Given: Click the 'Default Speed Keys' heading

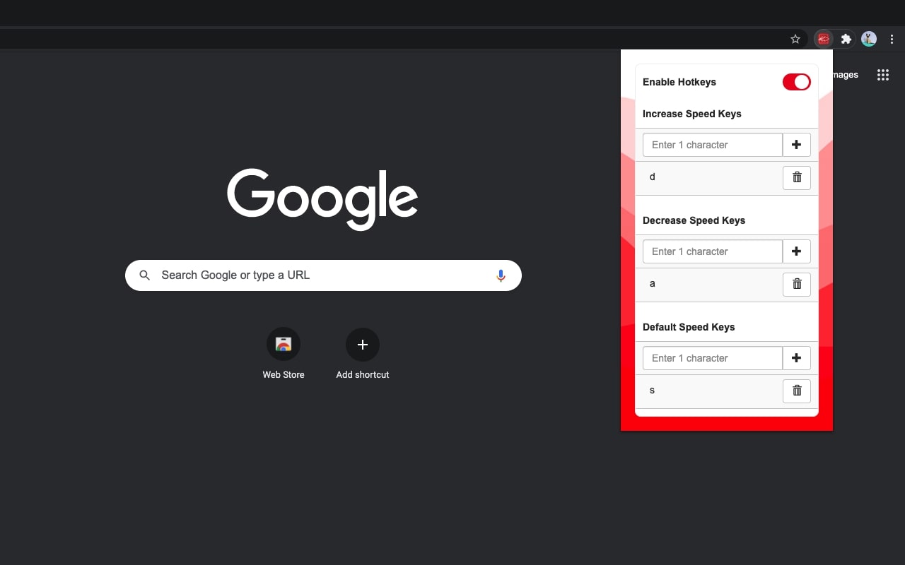Looking at the screenshot, I should pyautogui.click(x=689, y=327).
